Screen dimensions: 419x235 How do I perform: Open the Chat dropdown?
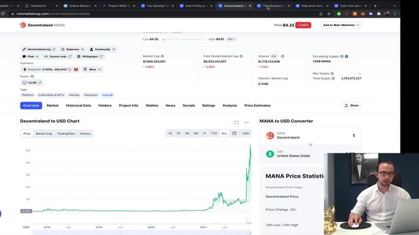coord(31,57)
